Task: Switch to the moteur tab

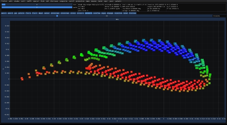Action: point(47,13)
